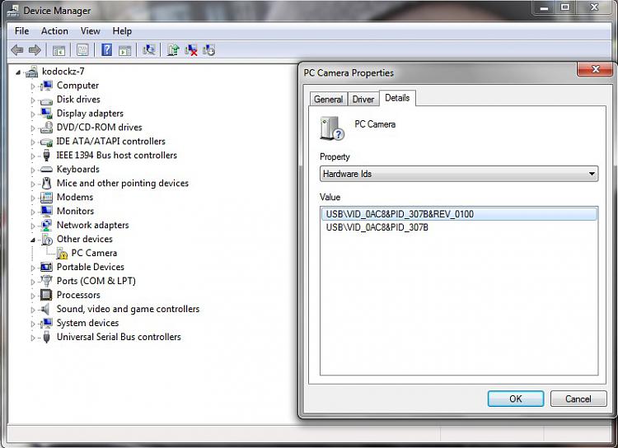The height and width of the screenshot is (448, 618).
Task: Click the Show/Hide Console Tree icon
Action: pyautogui.click(x=59, y=50)
